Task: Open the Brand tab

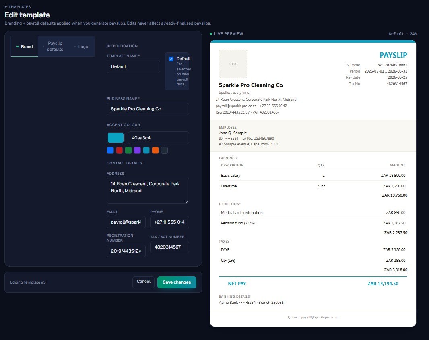Action: click(x=25, y=47)
